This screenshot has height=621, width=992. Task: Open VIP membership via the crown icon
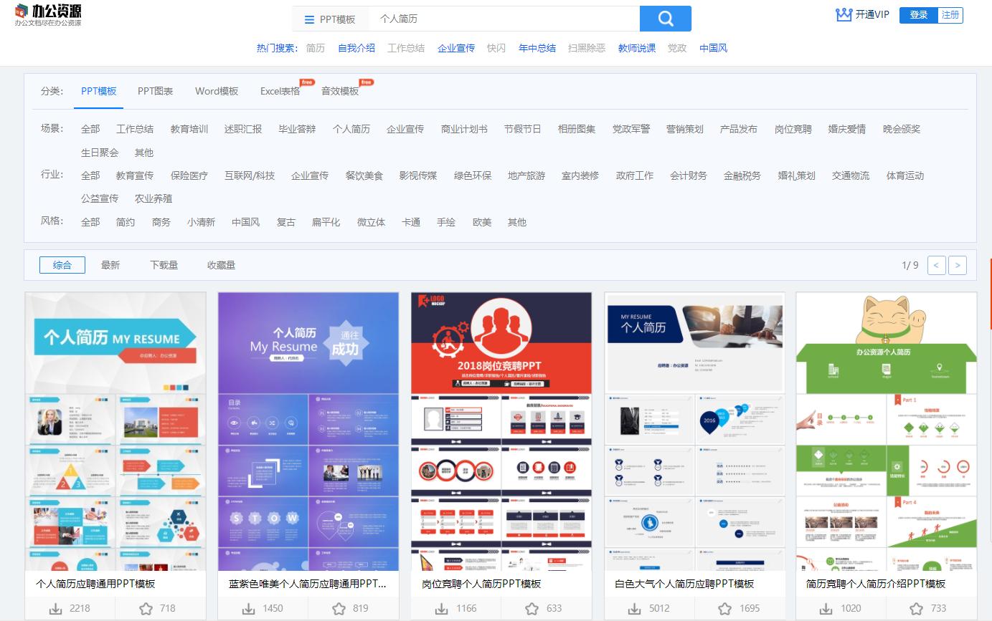pos(843,14)
